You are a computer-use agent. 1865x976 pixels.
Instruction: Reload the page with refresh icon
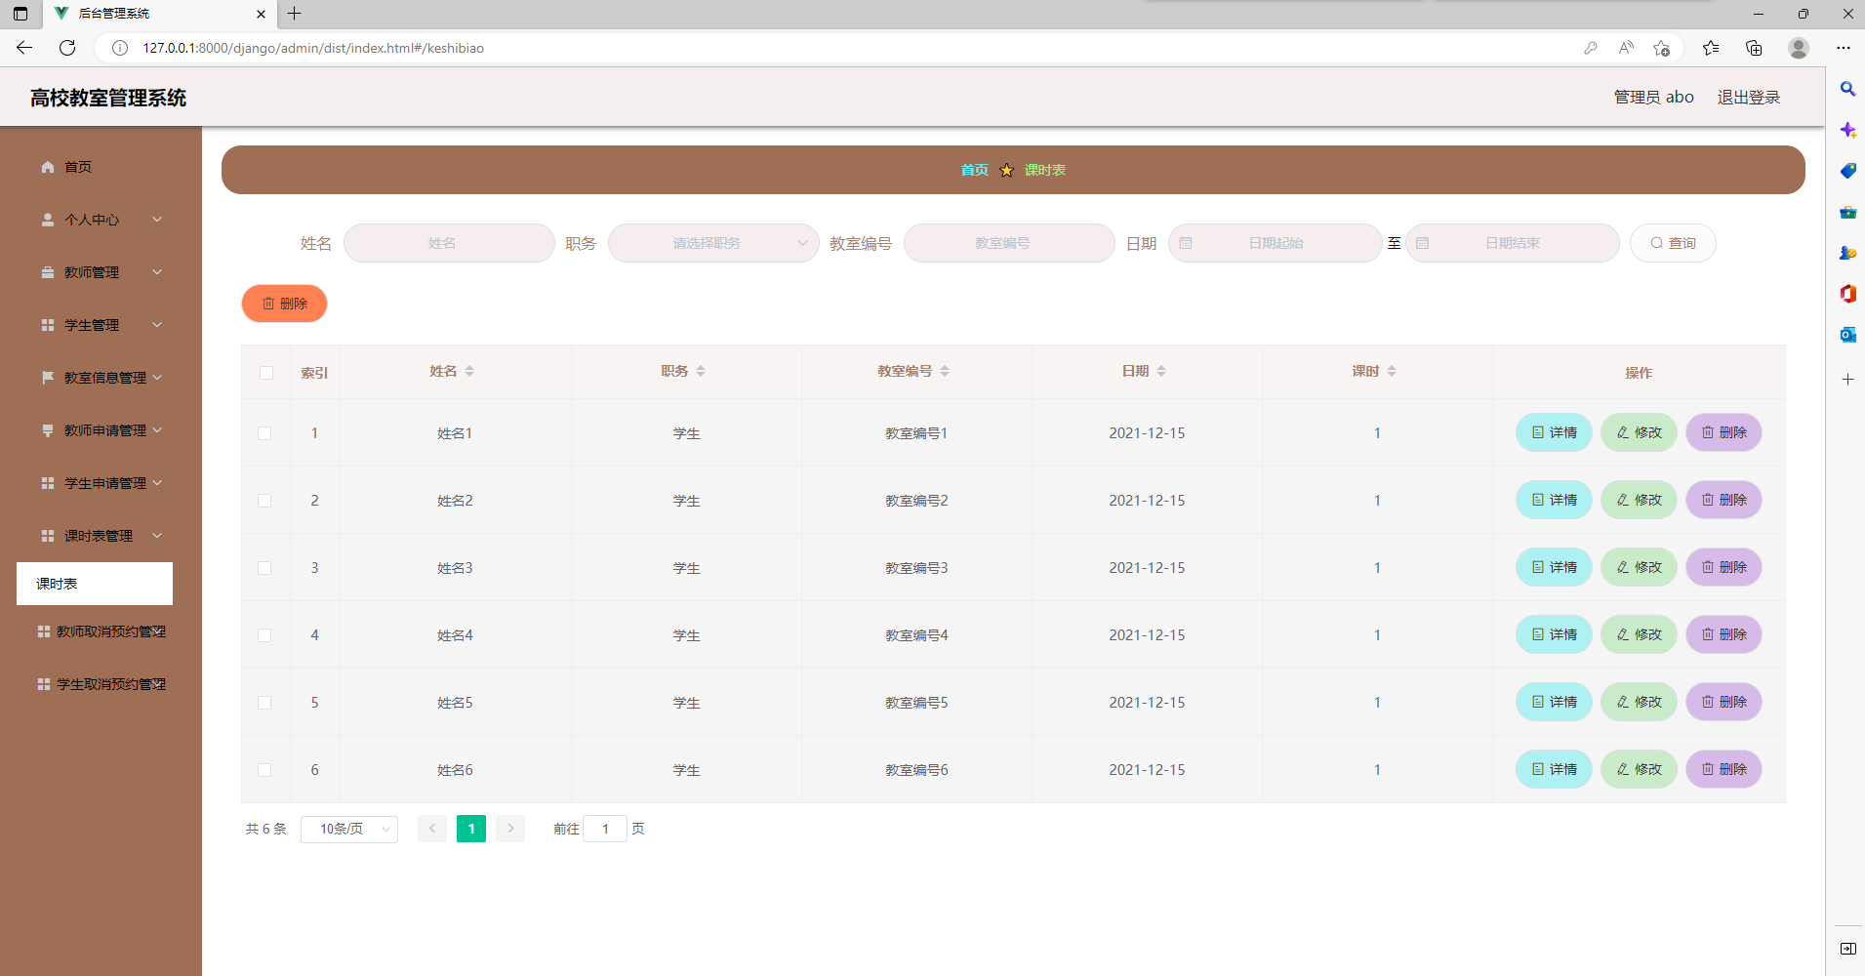[x=67, y=48]
